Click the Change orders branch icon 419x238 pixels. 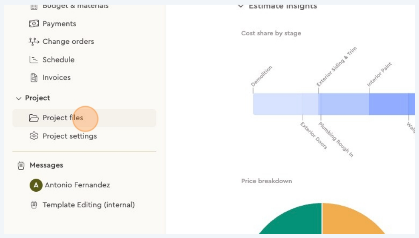34,42
